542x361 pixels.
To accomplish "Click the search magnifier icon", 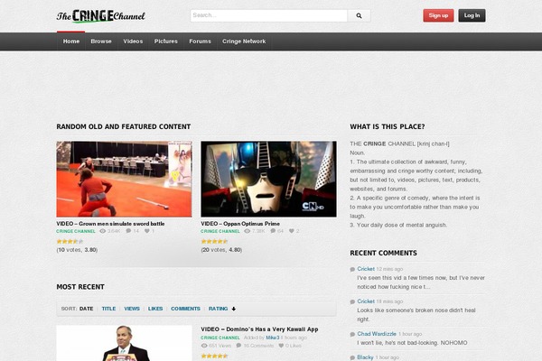I will coord(359,15).
